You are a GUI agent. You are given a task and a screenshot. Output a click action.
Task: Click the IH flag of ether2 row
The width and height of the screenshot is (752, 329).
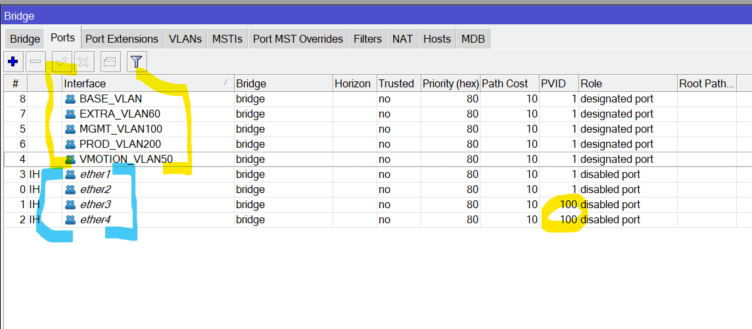pyautogui.click(x=34, y=189)
